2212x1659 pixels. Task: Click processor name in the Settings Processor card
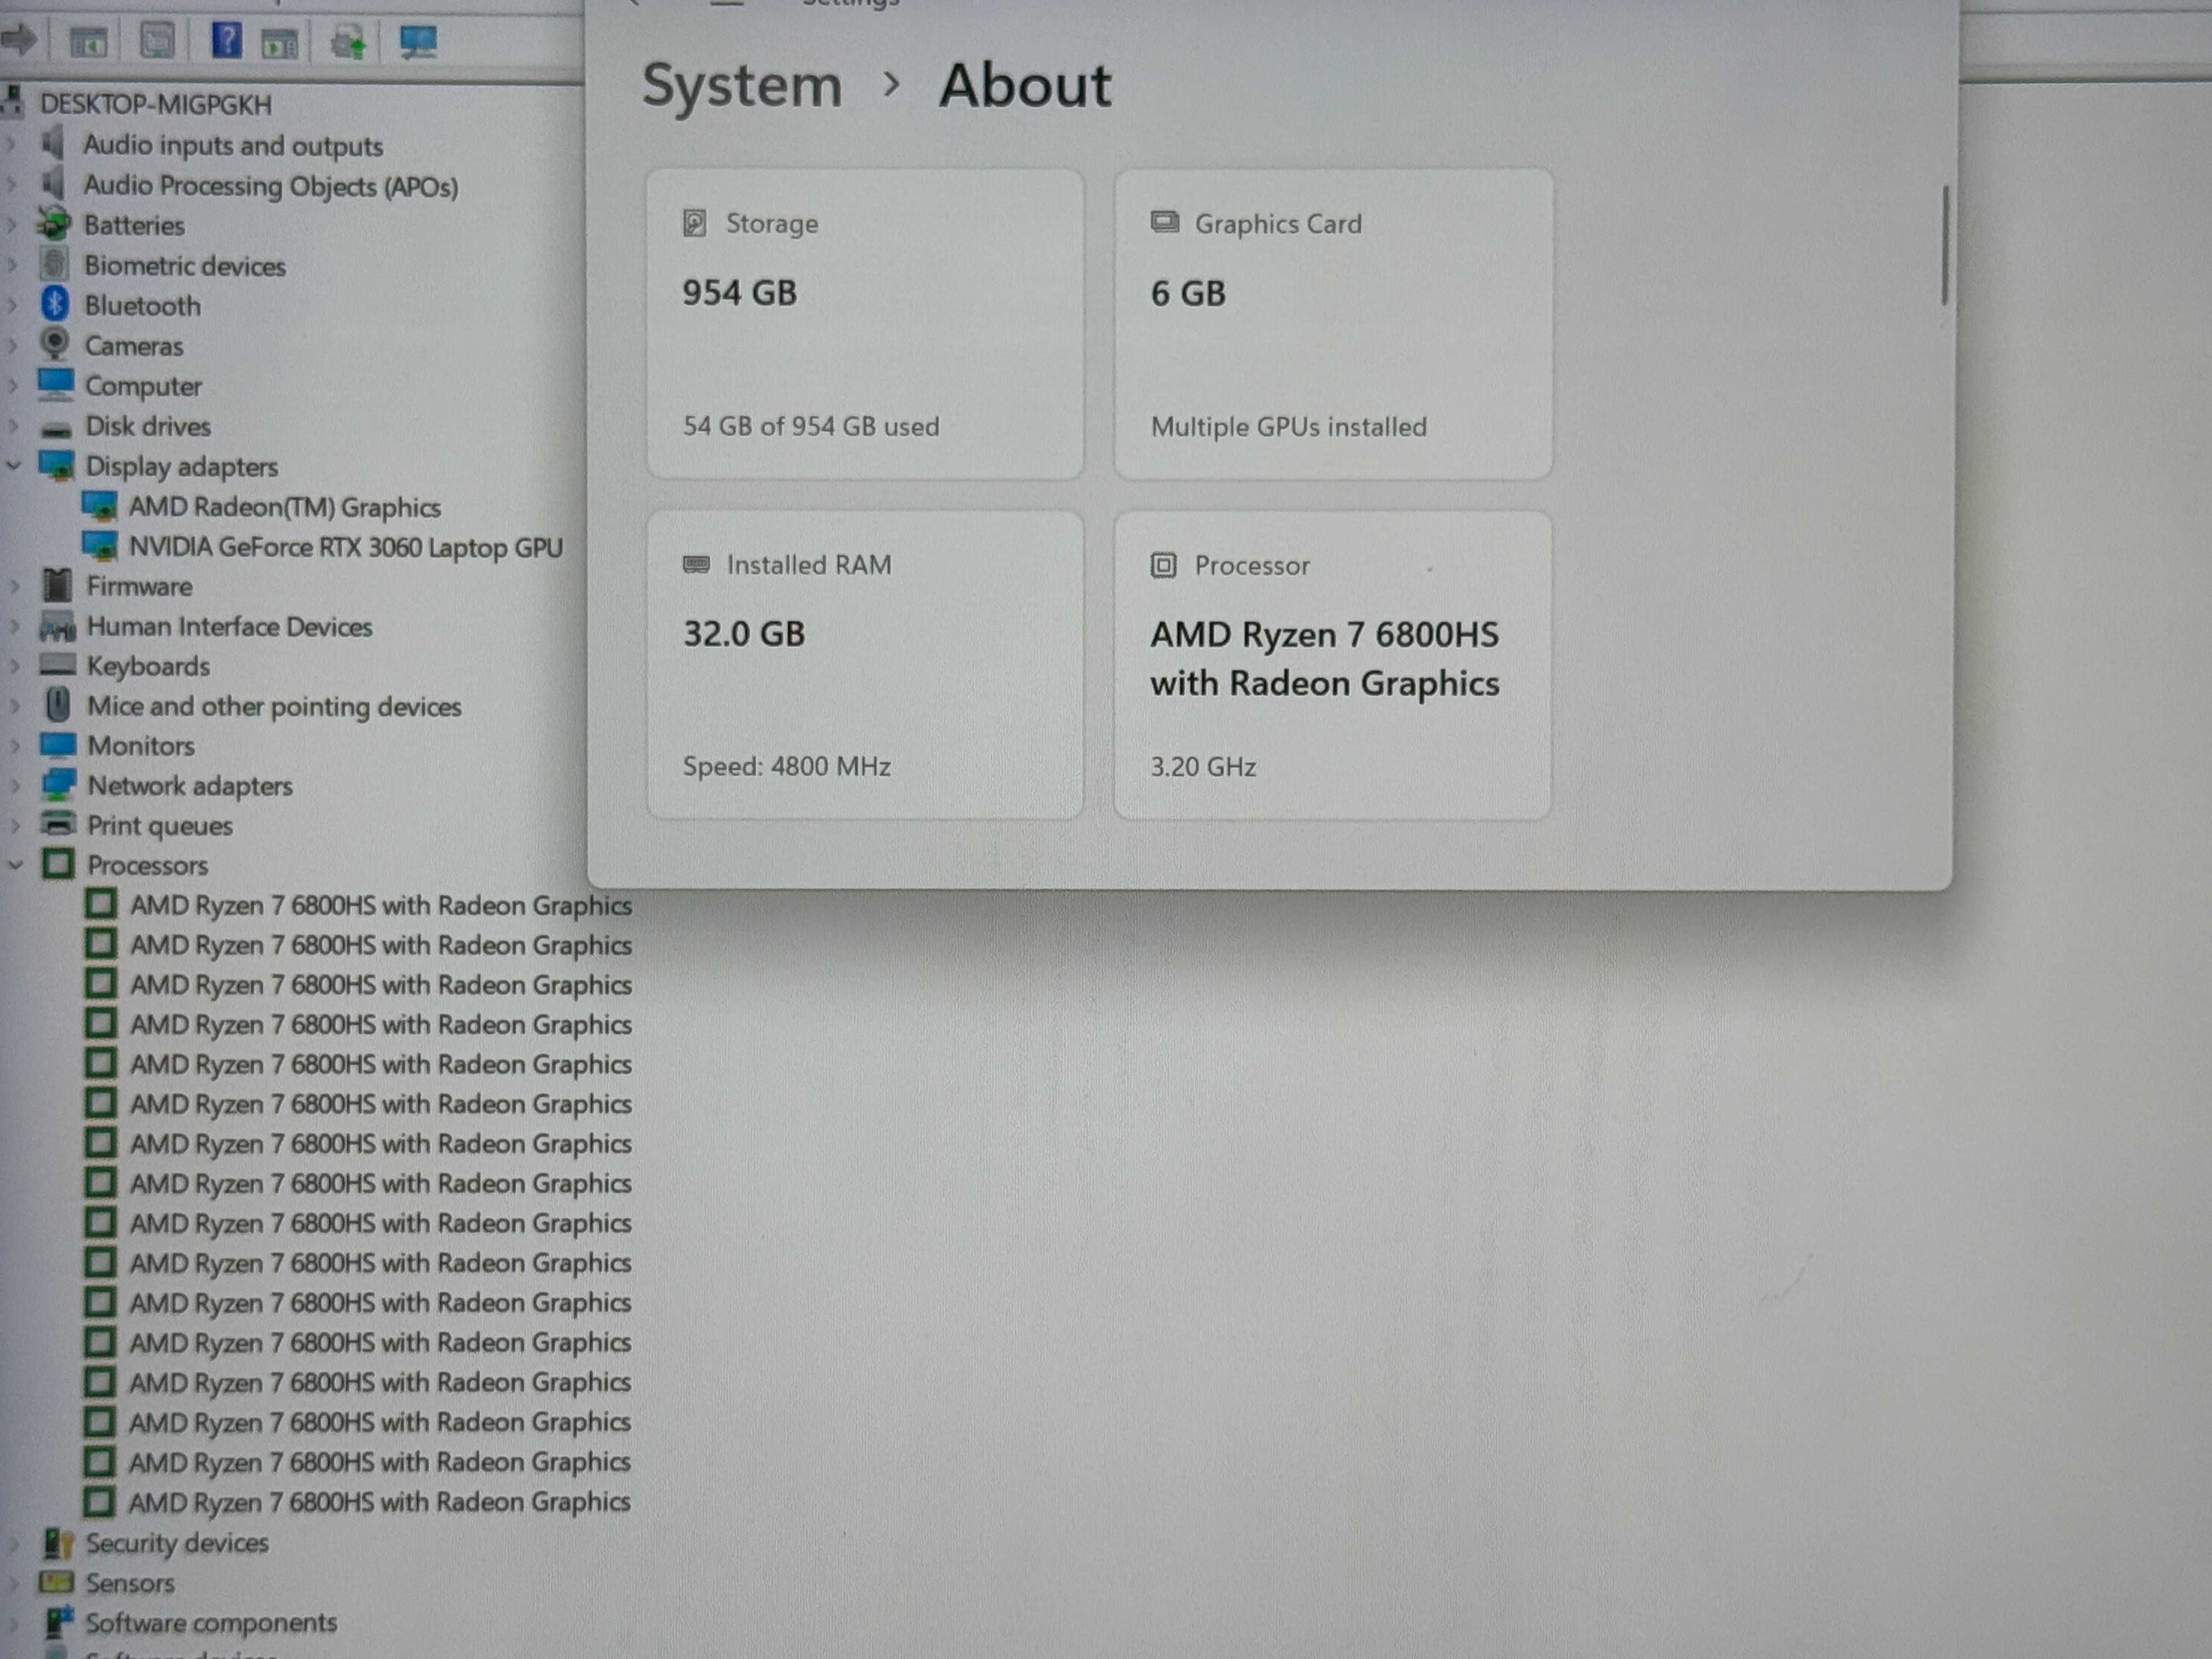(1325, 659)
